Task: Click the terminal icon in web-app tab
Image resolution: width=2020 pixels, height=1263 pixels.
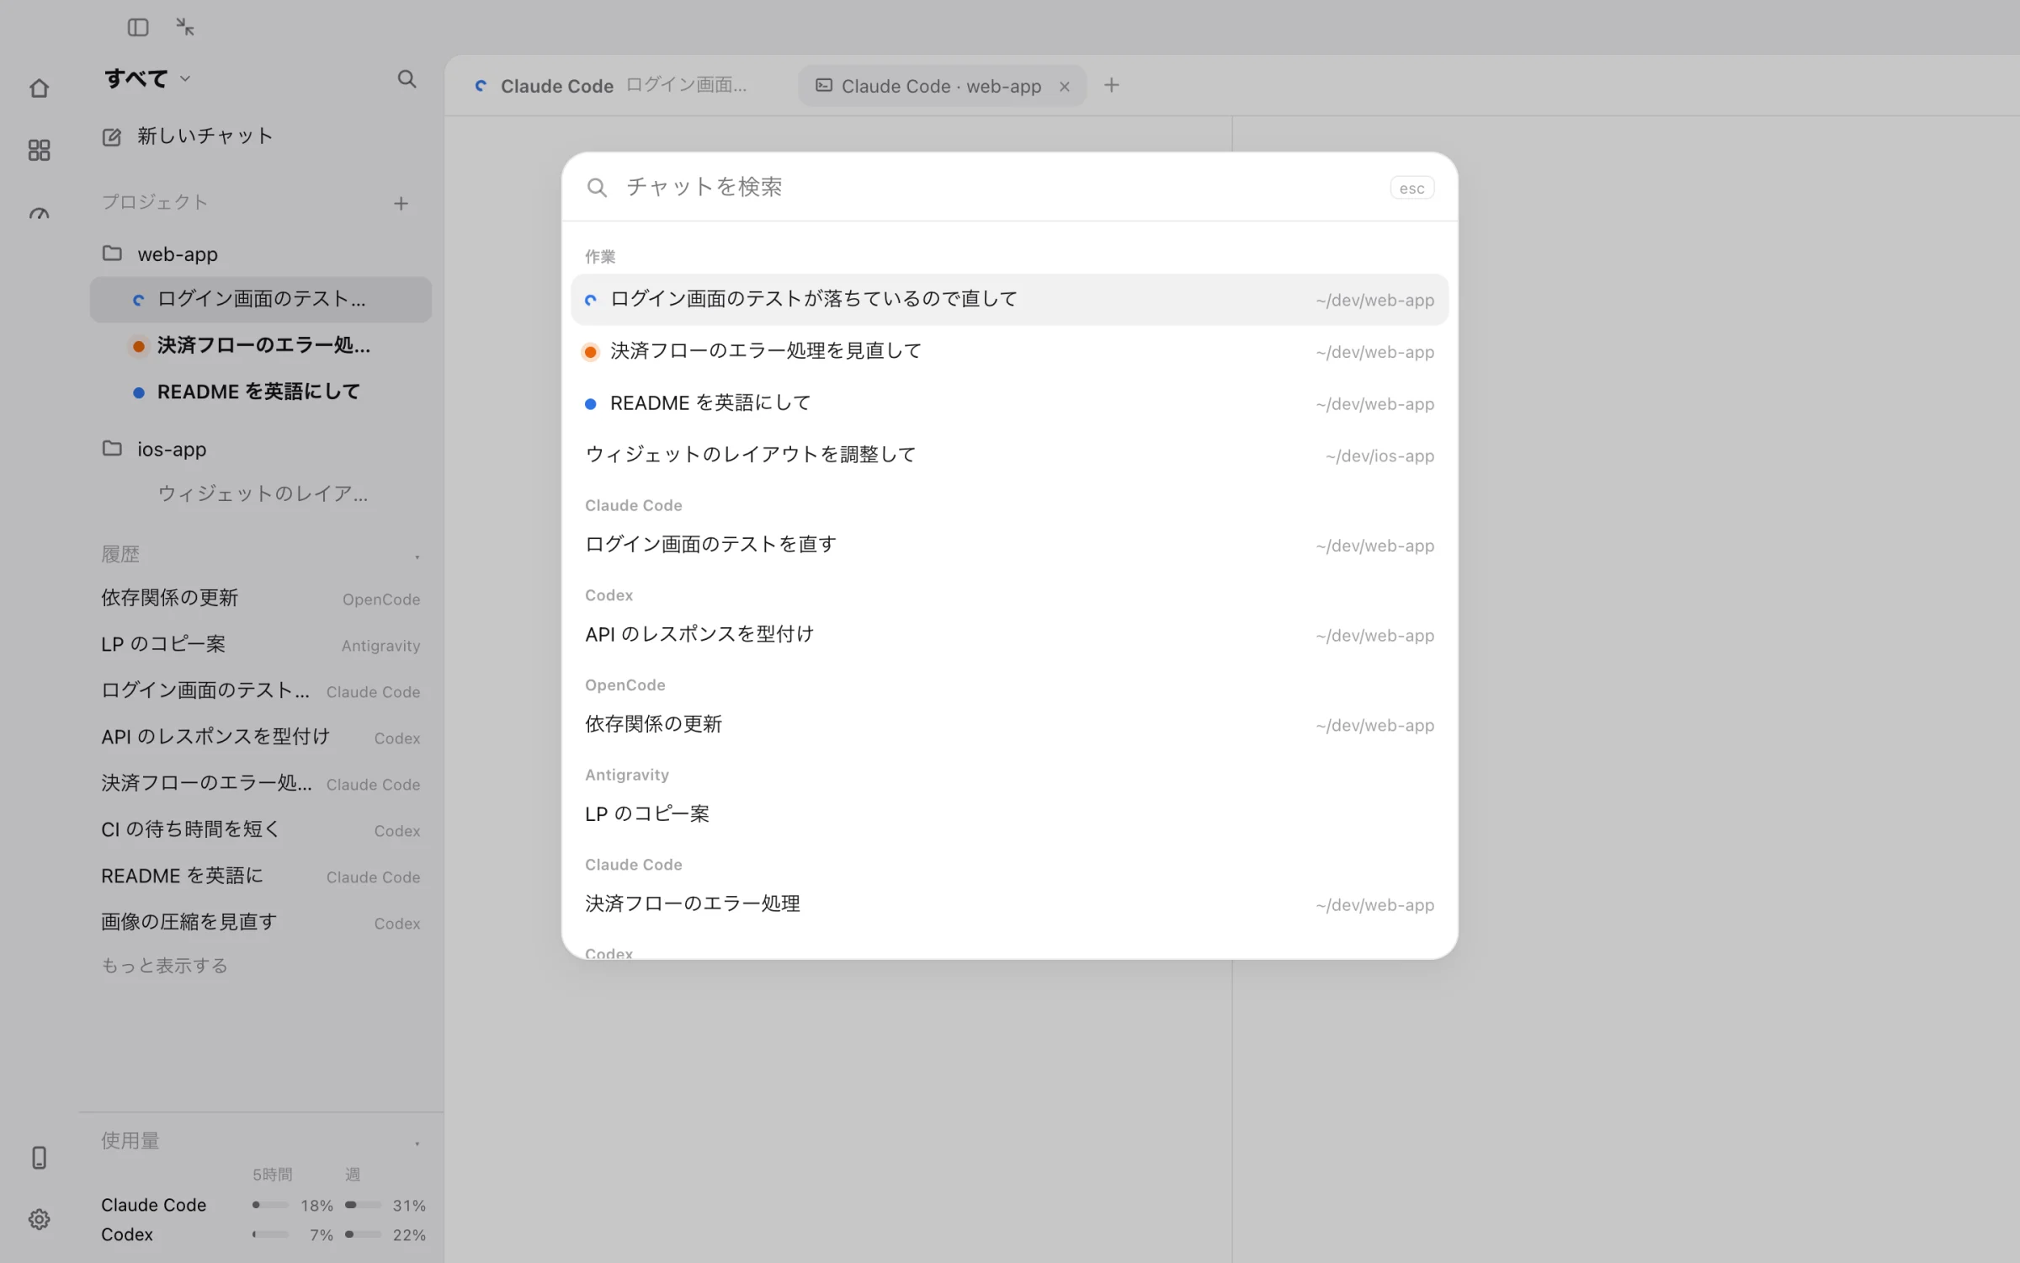Action: click(x=824, y=86)
